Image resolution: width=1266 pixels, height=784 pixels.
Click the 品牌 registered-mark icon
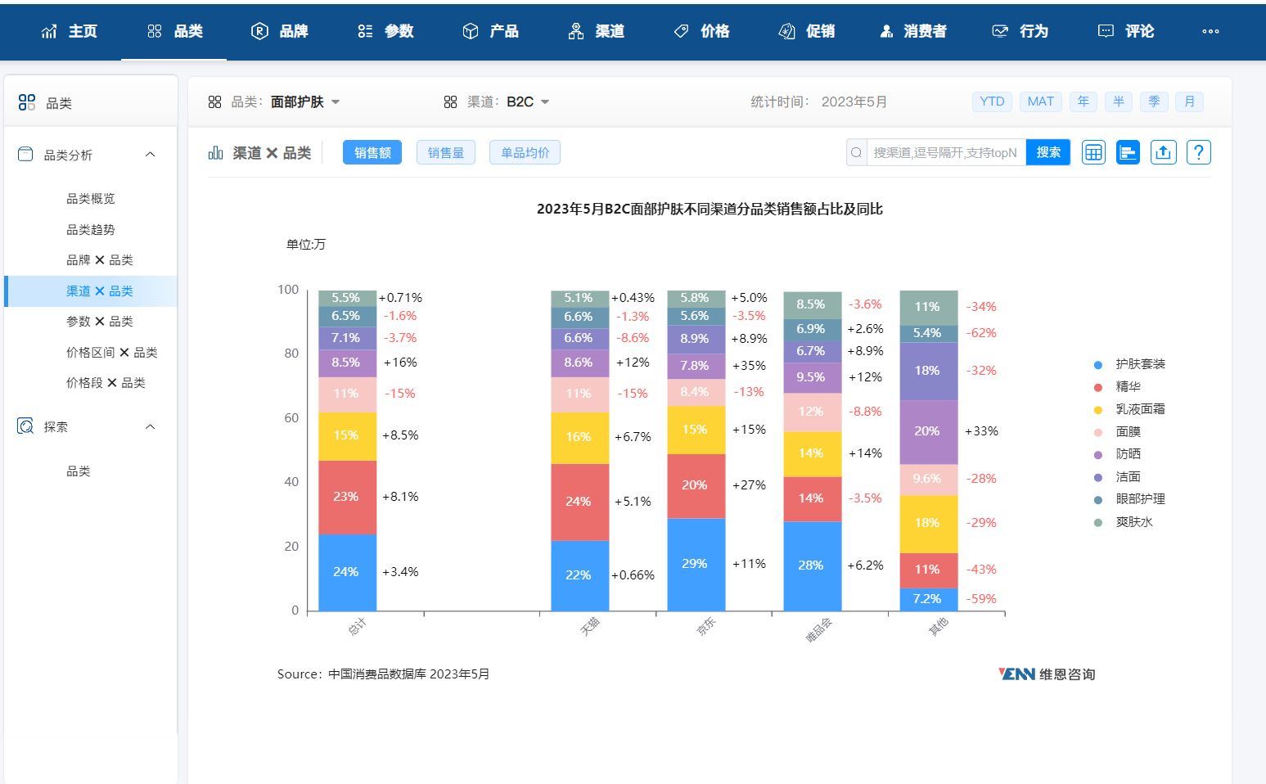point(259,31)
